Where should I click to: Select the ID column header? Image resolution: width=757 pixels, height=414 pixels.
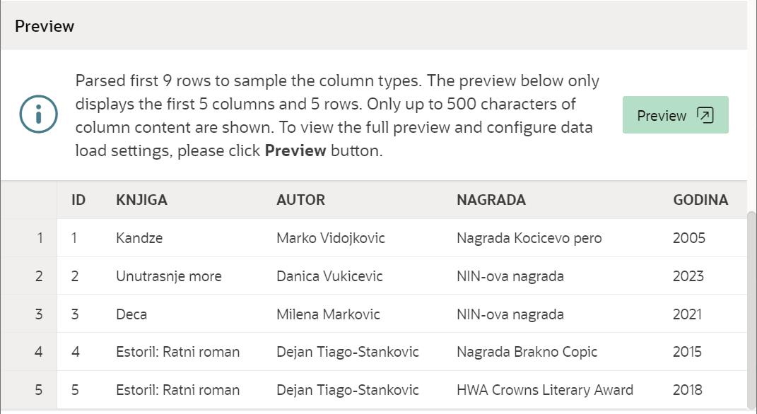78,200
